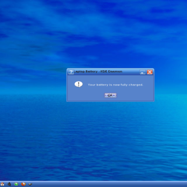This screenshot has width=187, height=187.
Task: Close the Laptop Battery KDE Daemon dialog
Action: pos(150,72)
